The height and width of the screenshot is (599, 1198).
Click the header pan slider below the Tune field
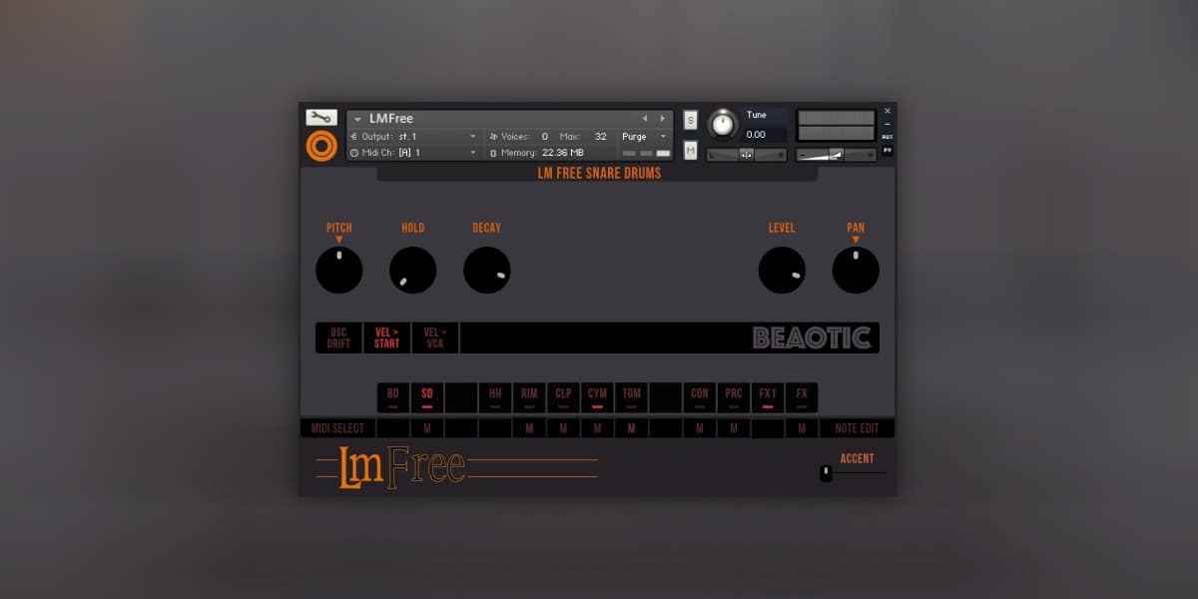[x=747, y=155]
